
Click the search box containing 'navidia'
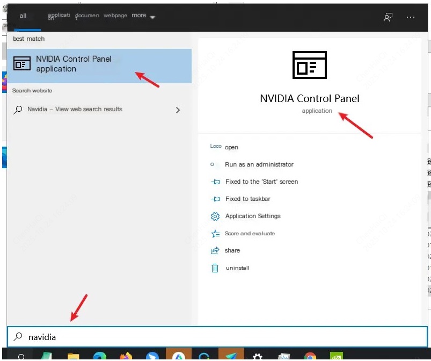pos(217,337)
